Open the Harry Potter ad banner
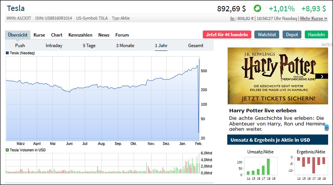Image resolution: width=333 pixels, height=185 pixels. (x=278, y=76)
